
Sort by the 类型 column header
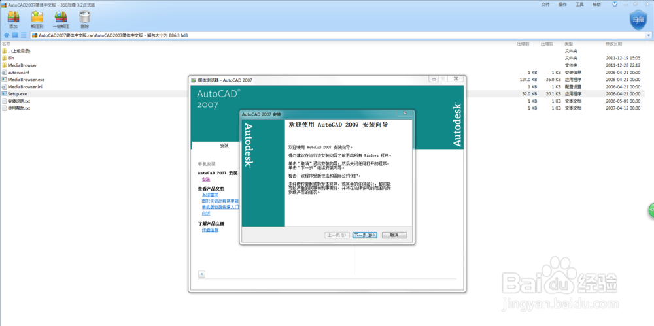pyautogui.click(x=569, y=44)
